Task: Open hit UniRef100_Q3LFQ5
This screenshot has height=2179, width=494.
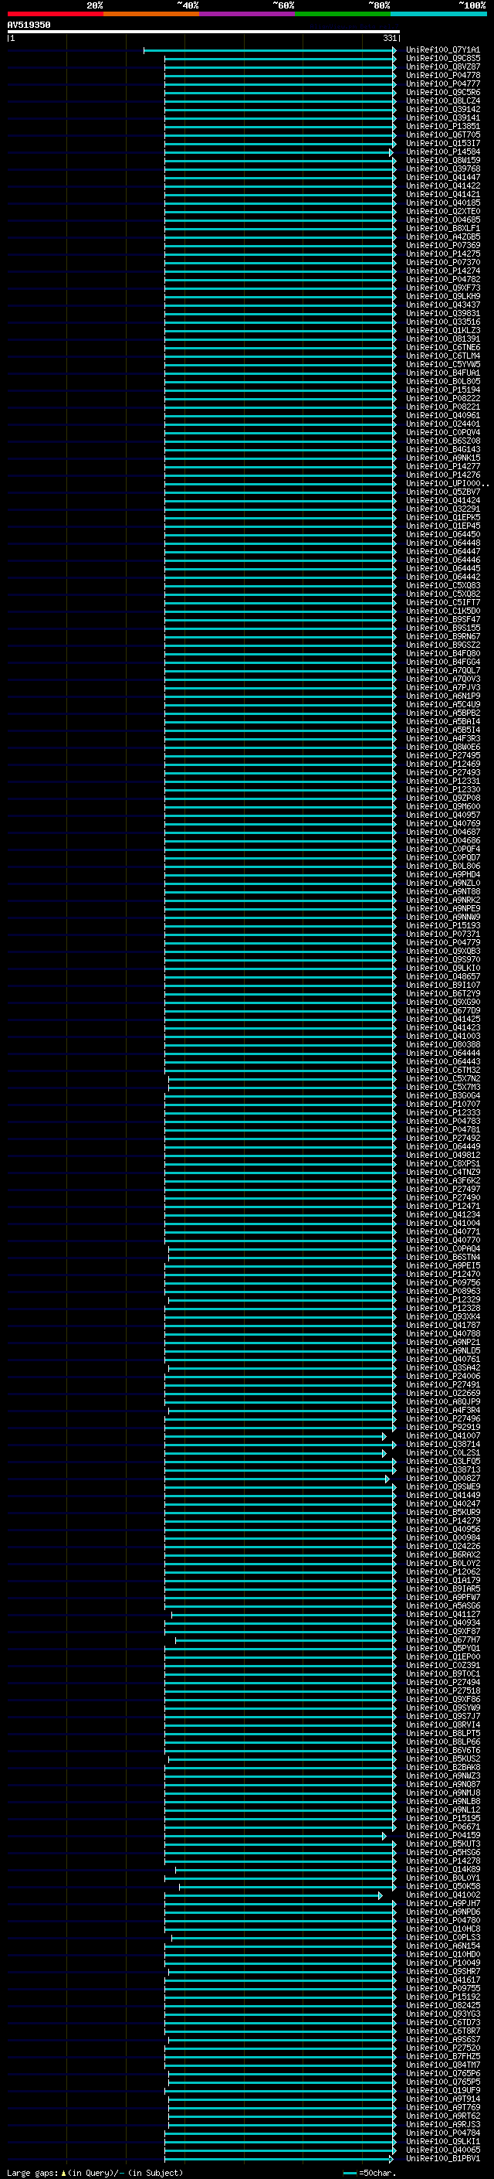Action: [442, 1461]
